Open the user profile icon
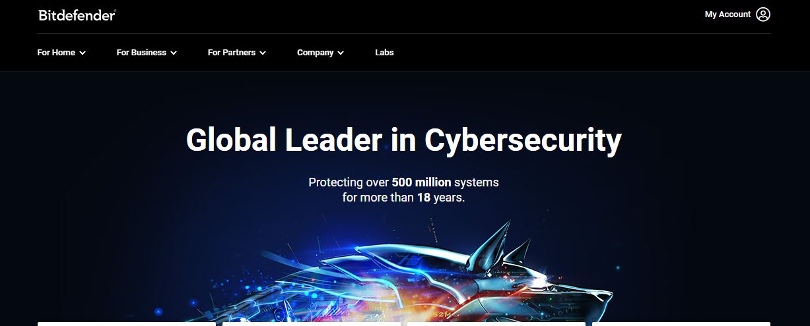Viewport: 810px width, 326px height. pos(763,14)
